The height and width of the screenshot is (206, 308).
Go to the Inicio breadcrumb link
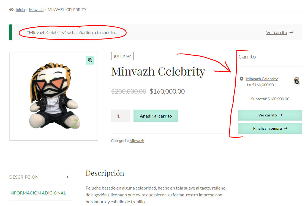tap(20, 10)
